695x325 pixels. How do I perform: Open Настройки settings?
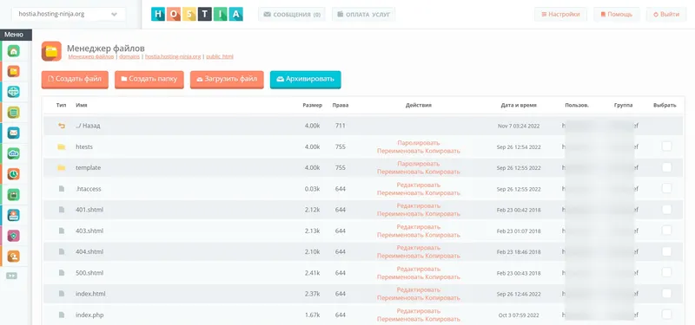click(x=560, y=14)
